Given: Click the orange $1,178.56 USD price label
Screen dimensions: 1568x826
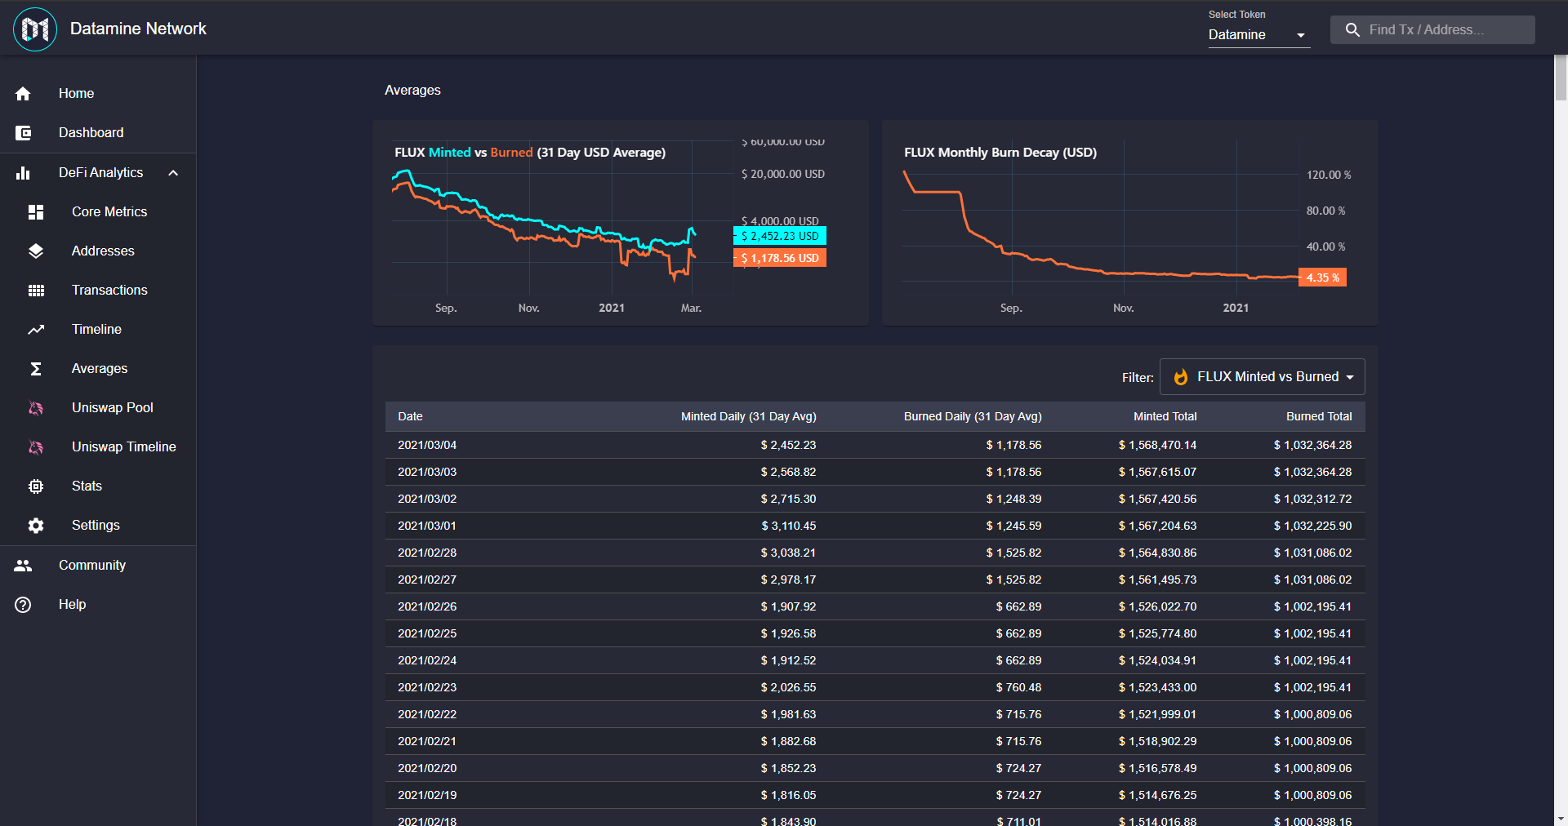Looking at the screenshot, I should 780,258.
